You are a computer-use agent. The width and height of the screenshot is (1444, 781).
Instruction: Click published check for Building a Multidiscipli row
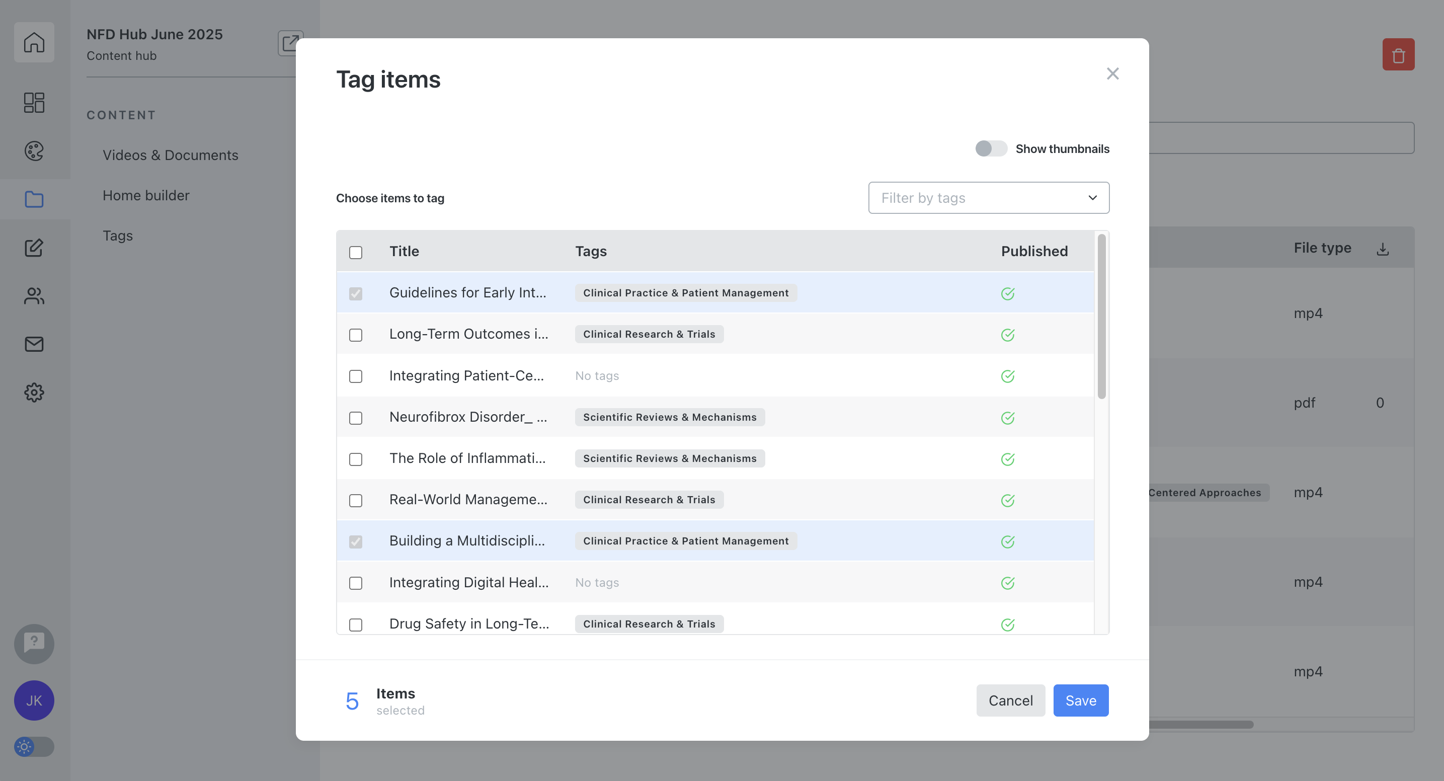click(1008, 541)
